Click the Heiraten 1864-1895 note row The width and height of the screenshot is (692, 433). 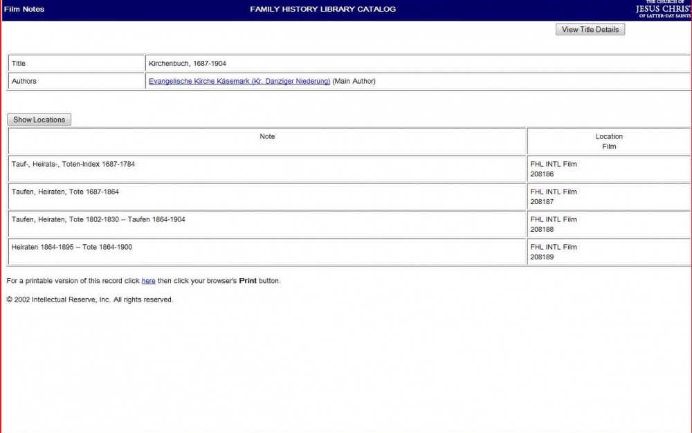pyautogui.click(x=72, y=247)
